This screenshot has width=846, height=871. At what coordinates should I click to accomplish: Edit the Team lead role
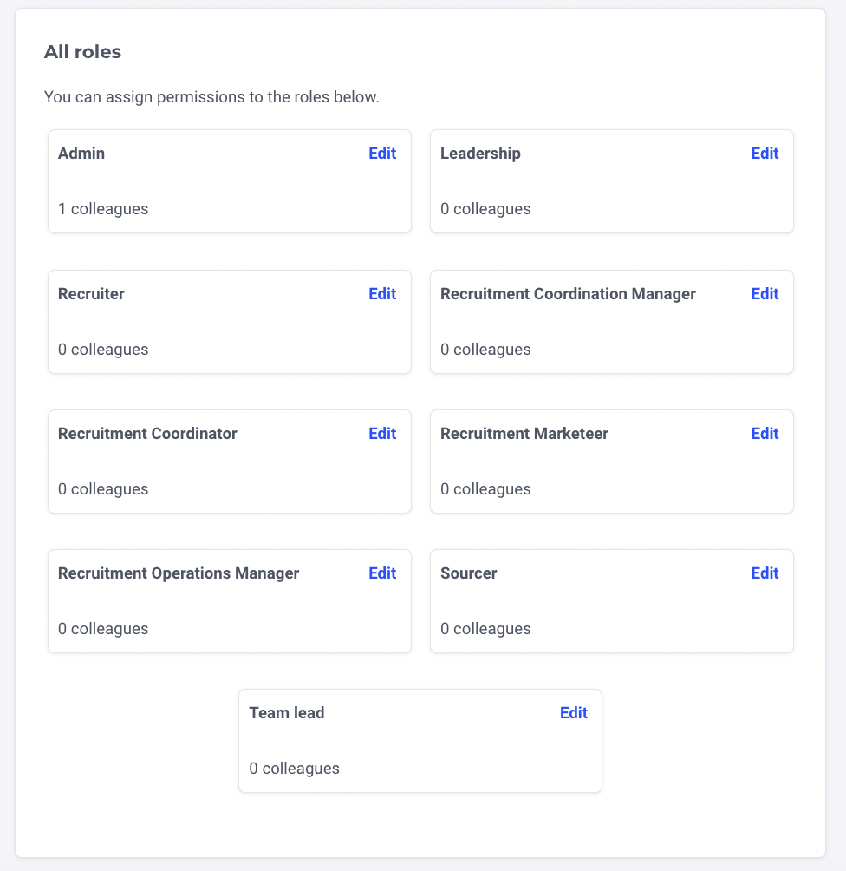(574, 713)
